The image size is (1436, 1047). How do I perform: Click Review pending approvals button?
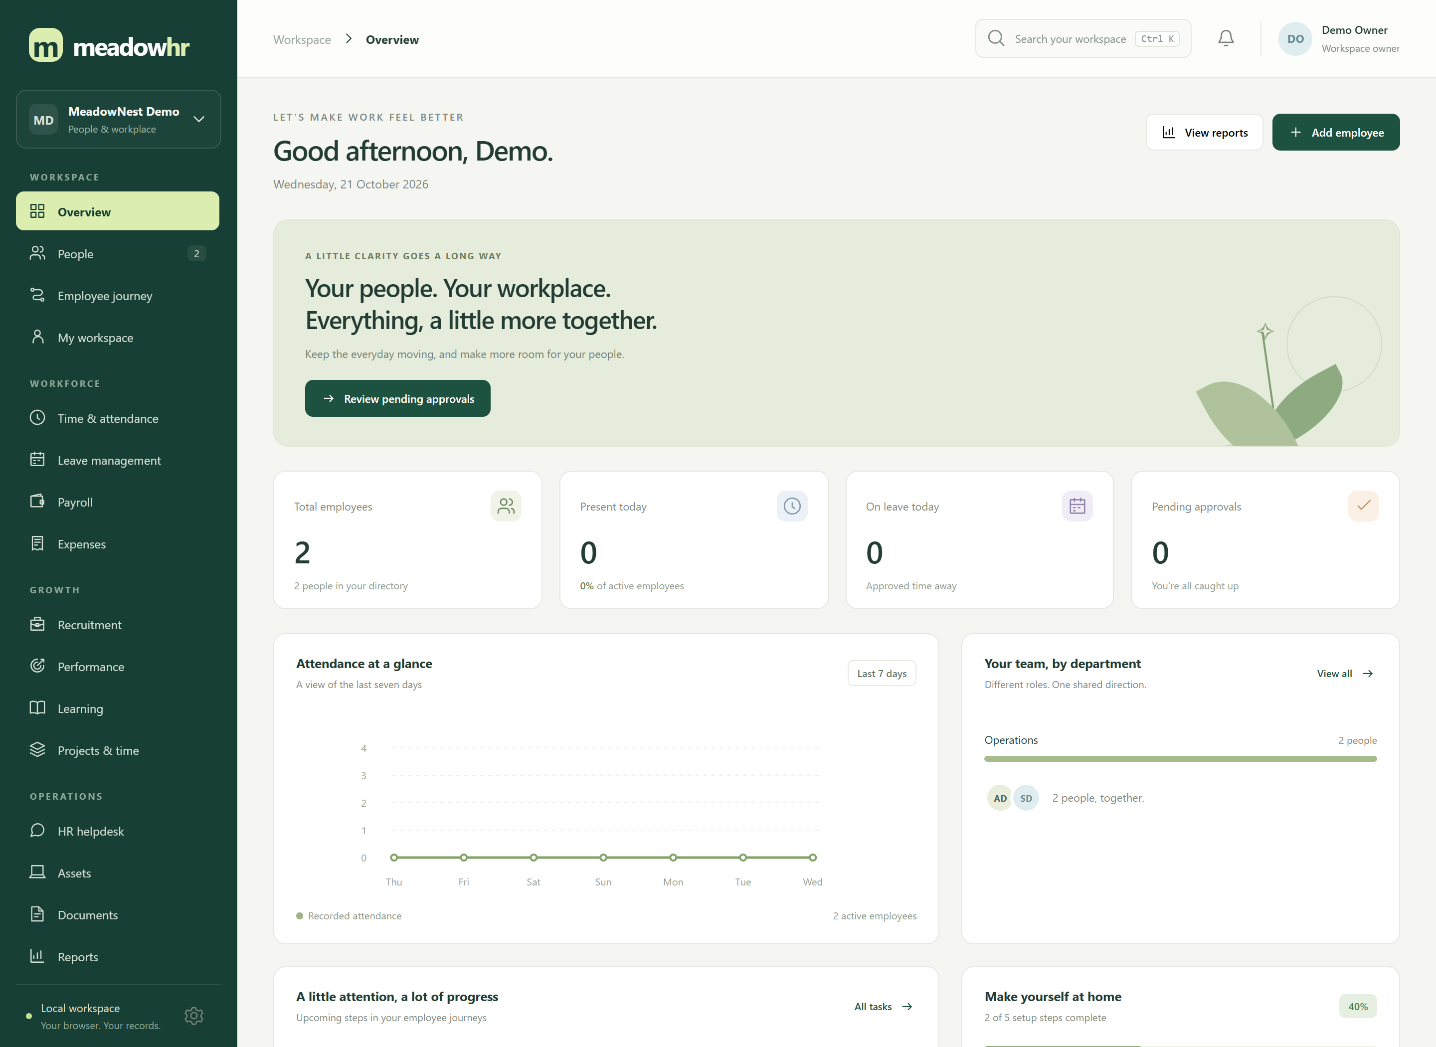pyautogui.click(x=397, y=398)
